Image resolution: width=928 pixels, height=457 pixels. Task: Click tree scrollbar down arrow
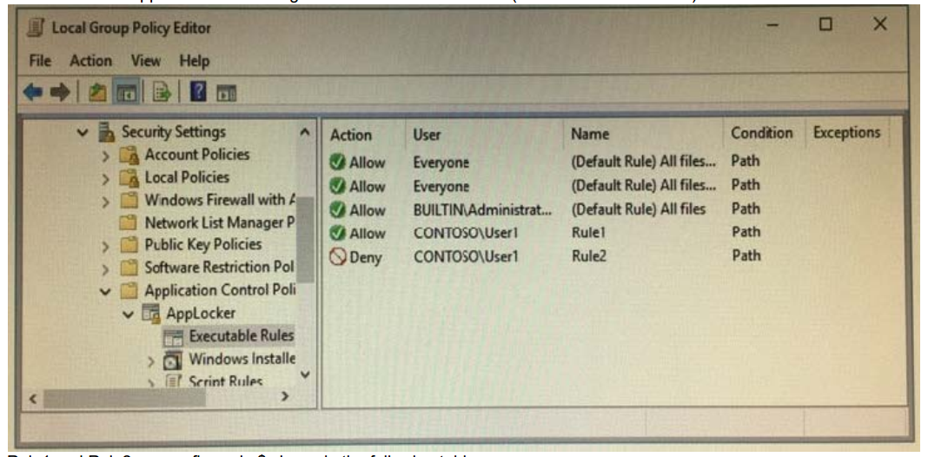(x=305, y=374)
